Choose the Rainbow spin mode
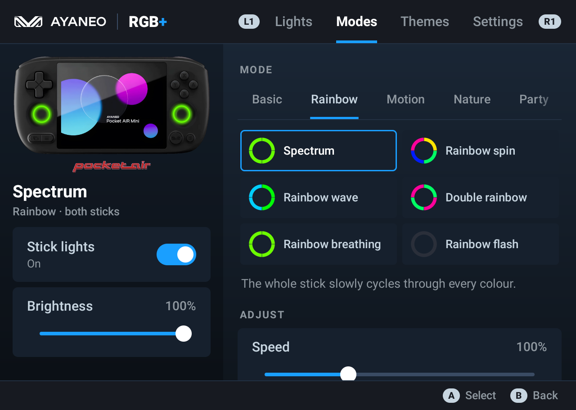Screen dimensions: 576x410 coord(481,151)
